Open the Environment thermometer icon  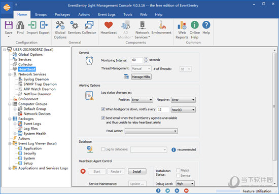162,25
